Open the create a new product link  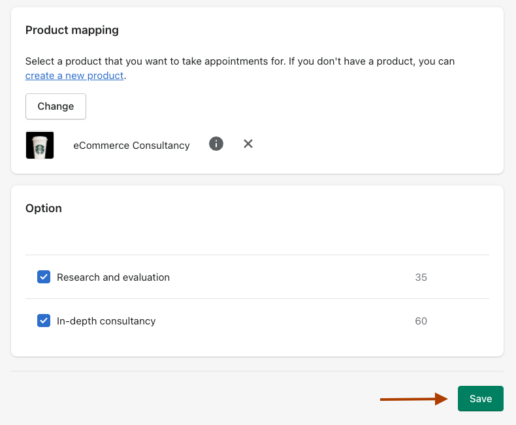[74, 76]
